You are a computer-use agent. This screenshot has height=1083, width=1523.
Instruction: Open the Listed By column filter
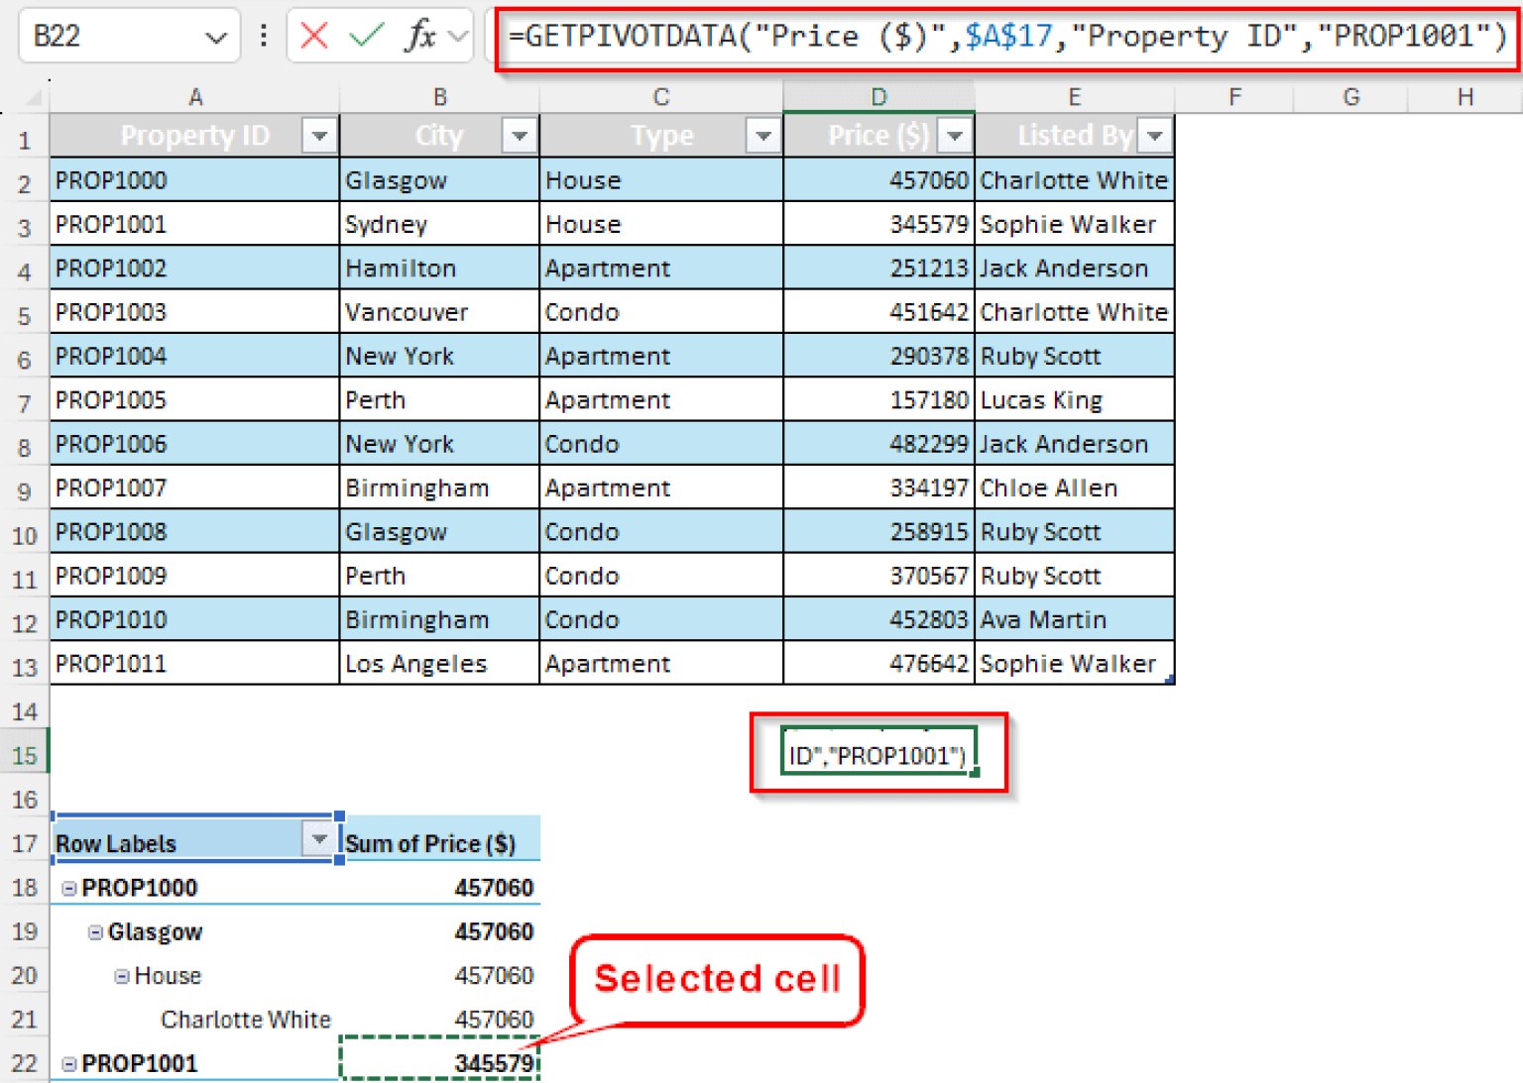coord(1153,136)
